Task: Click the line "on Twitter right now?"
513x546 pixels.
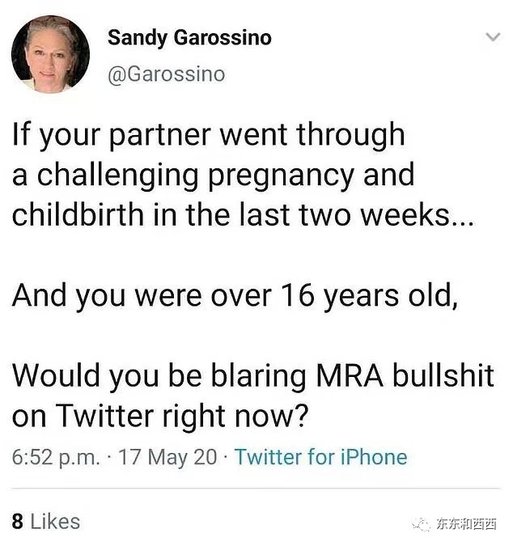Action: pyautogui.click(x=160, y=417)
